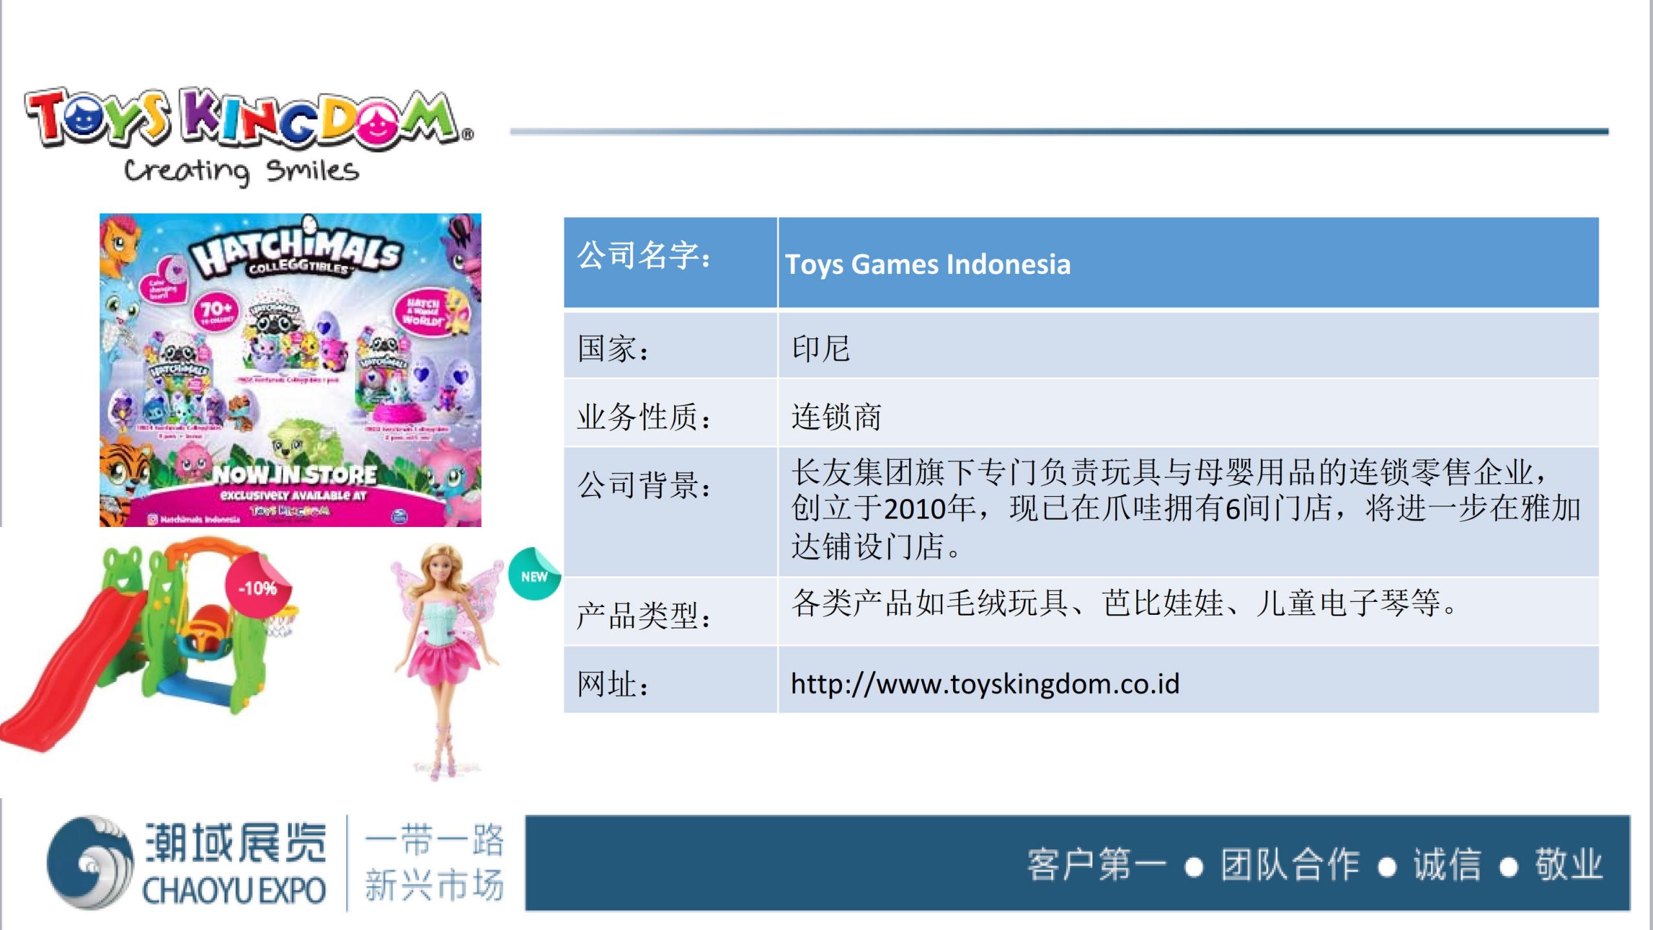Image resolution: width=1653 pixels, height=930 pixels.
Task: Click '客户第一' in the footer banner
Action: (x=1096, y=864)
